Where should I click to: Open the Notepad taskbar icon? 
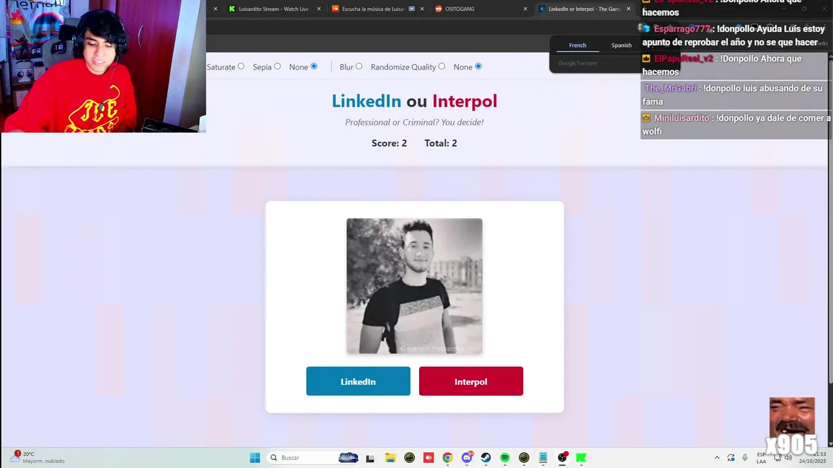tap(543, 458)
